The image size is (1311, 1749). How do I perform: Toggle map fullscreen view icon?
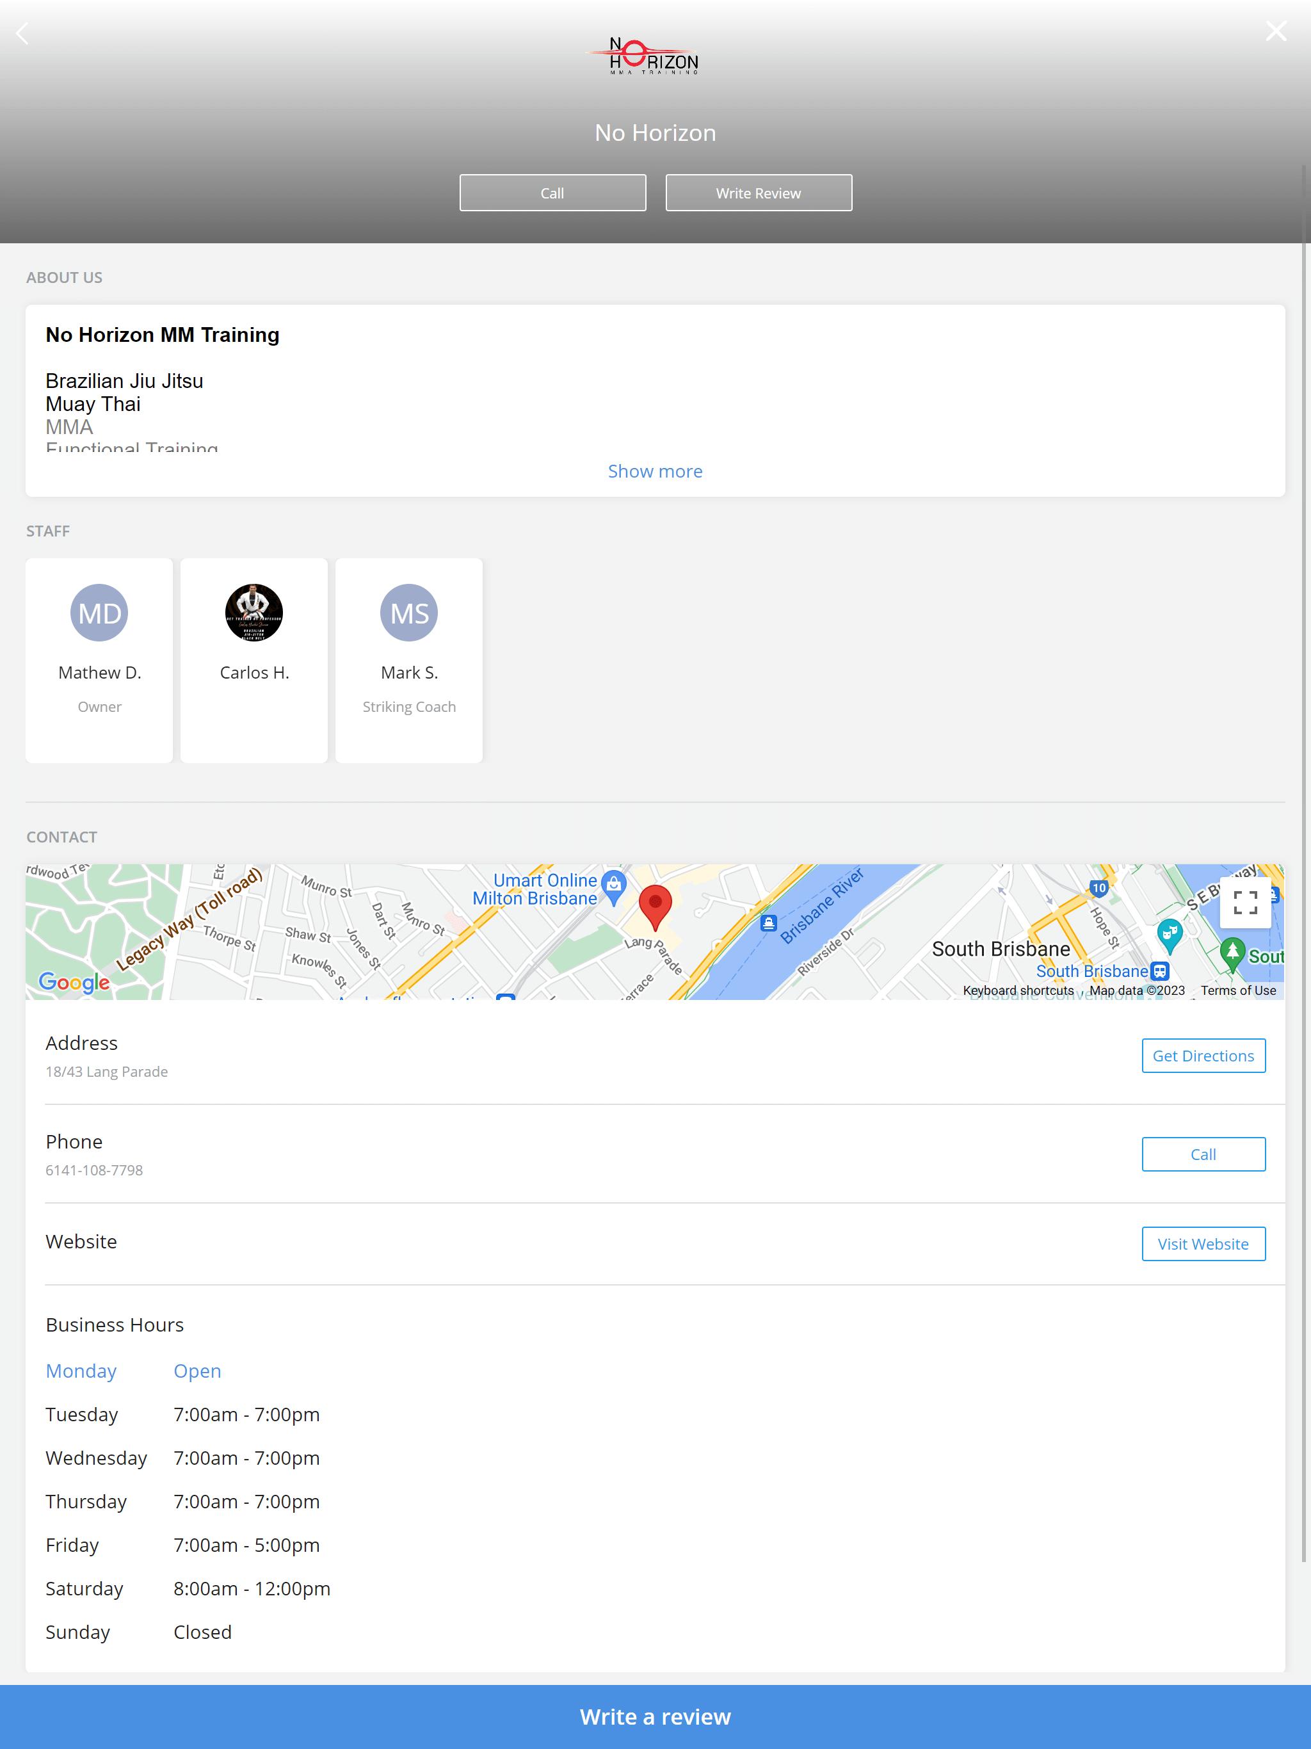click(x=1245, y=902)
